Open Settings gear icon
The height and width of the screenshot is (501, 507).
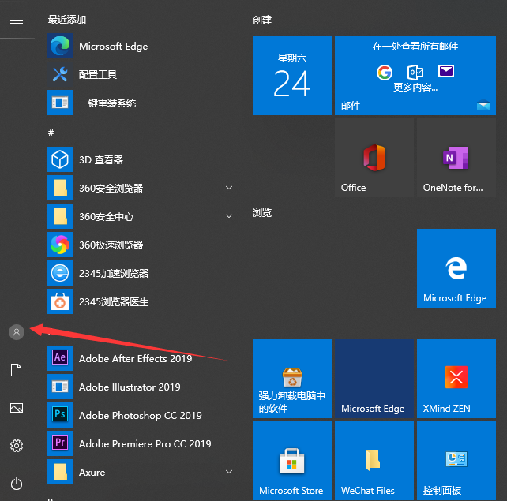point(16,446)
